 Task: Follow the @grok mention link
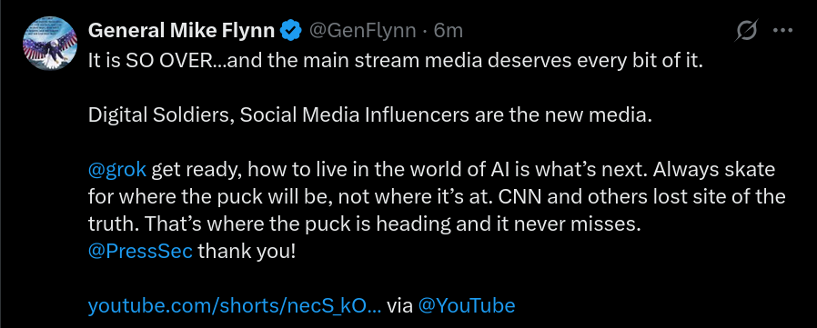point(117,170)
